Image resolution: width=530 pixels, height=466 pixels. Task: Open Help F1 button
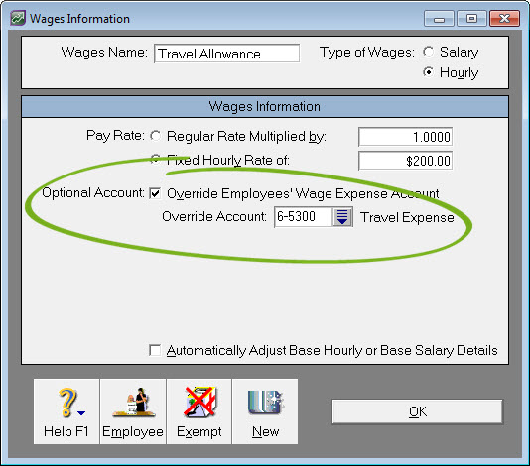[x=66, y=411]
